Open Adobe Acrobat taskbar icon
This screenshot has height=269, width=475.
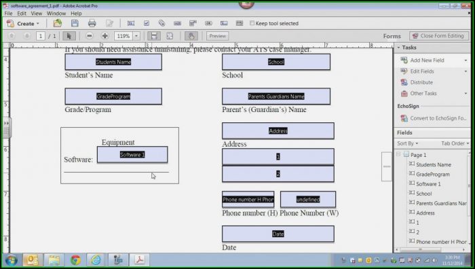(140, 260)
